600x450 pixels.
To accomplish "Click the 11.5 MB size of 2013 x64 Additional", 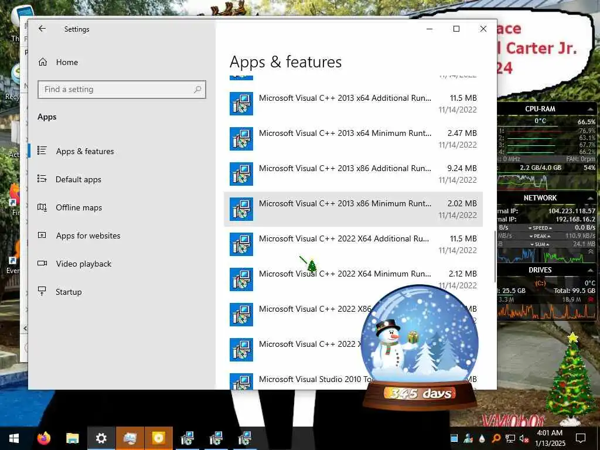I will click(x=463, y=98).
